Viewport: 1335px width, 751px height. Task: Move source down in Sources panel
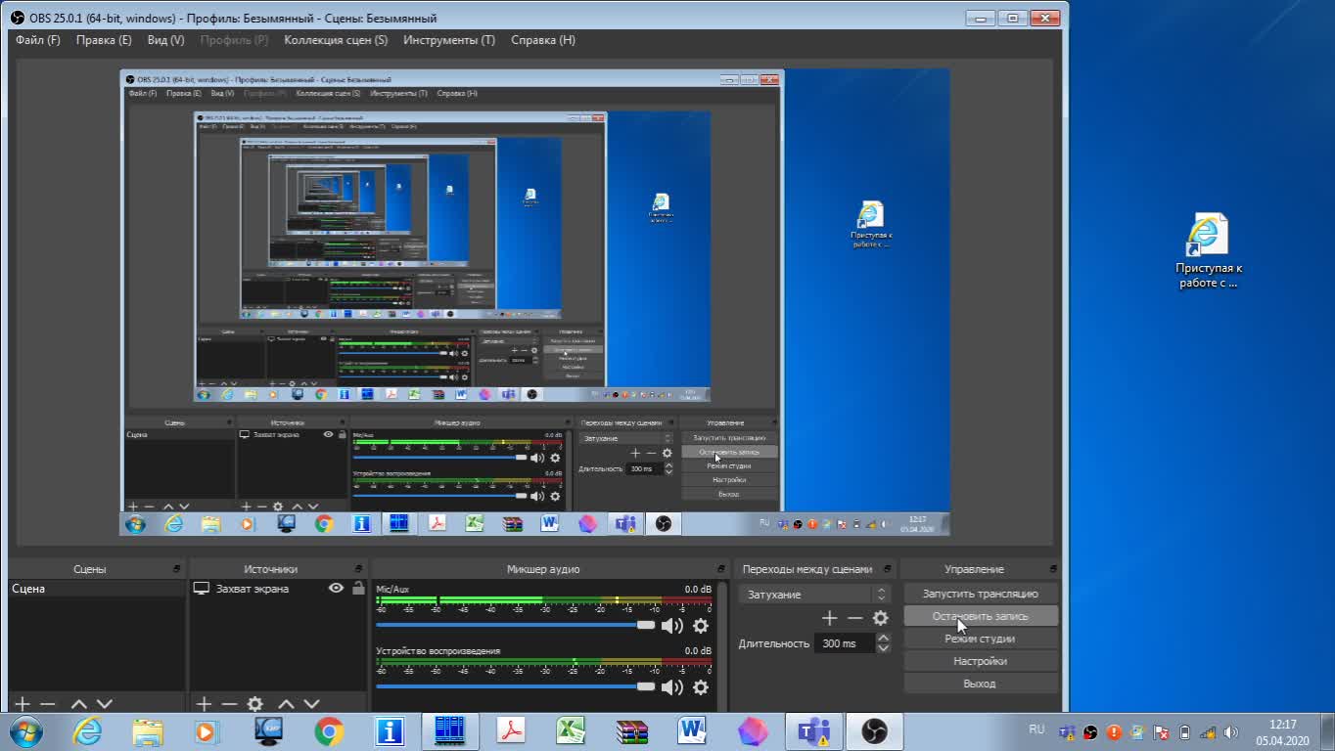pos(311,704)
